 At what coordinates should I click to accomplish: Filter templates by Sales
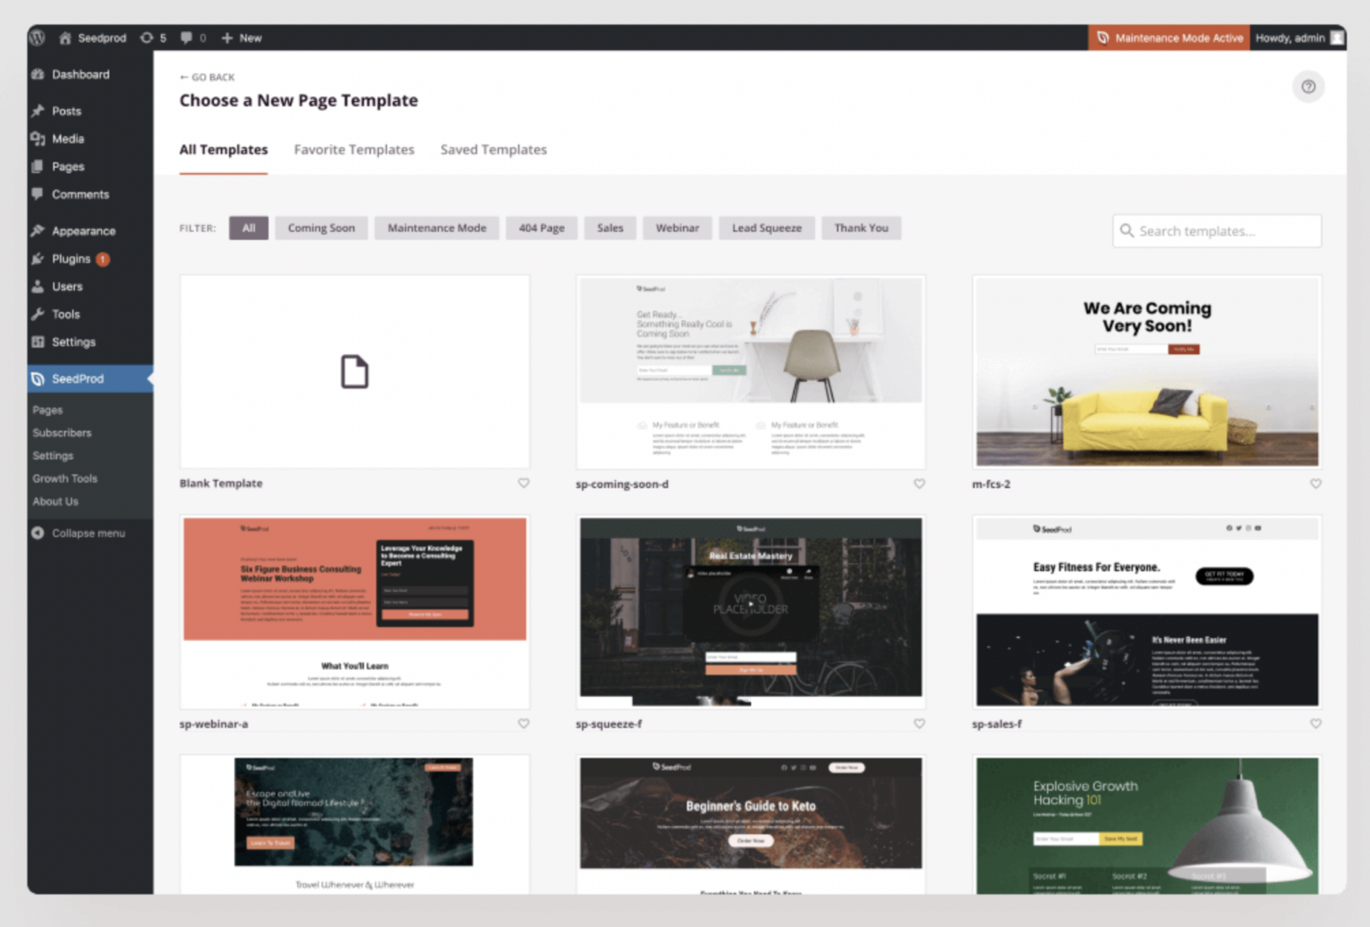click(610, 228)
